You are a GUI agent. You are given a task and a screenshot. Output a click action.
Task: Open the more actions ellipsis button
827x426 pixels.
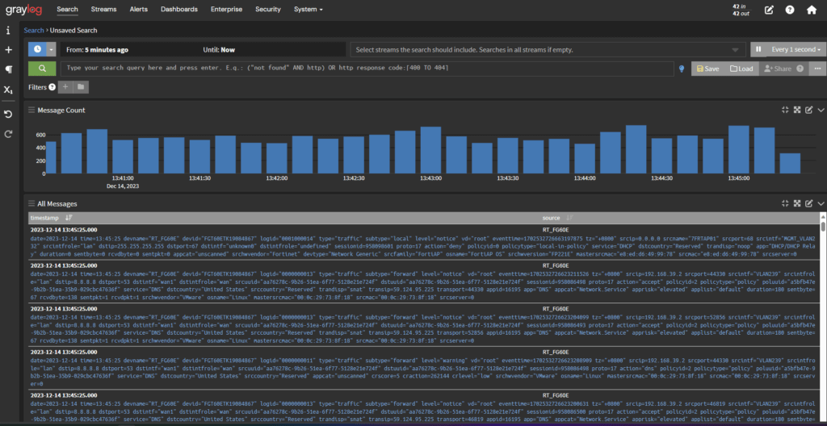(817, 69)
